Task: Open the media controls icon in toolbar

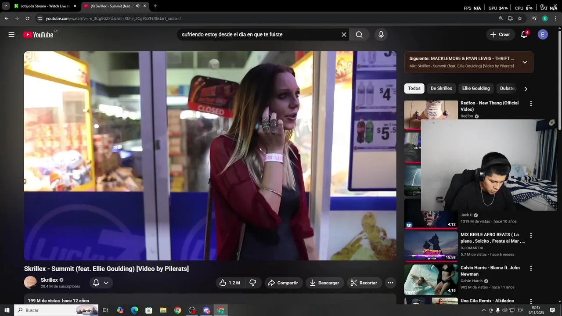Action: pyautogui.click(x=534, y=18)
